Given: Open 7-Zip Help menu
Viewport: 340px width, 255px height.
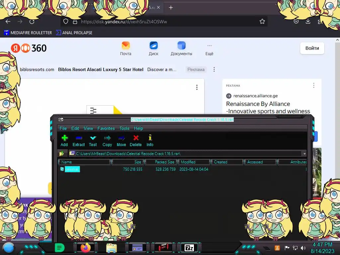Looking at the screenshot, I should click(x=138, y=128).
